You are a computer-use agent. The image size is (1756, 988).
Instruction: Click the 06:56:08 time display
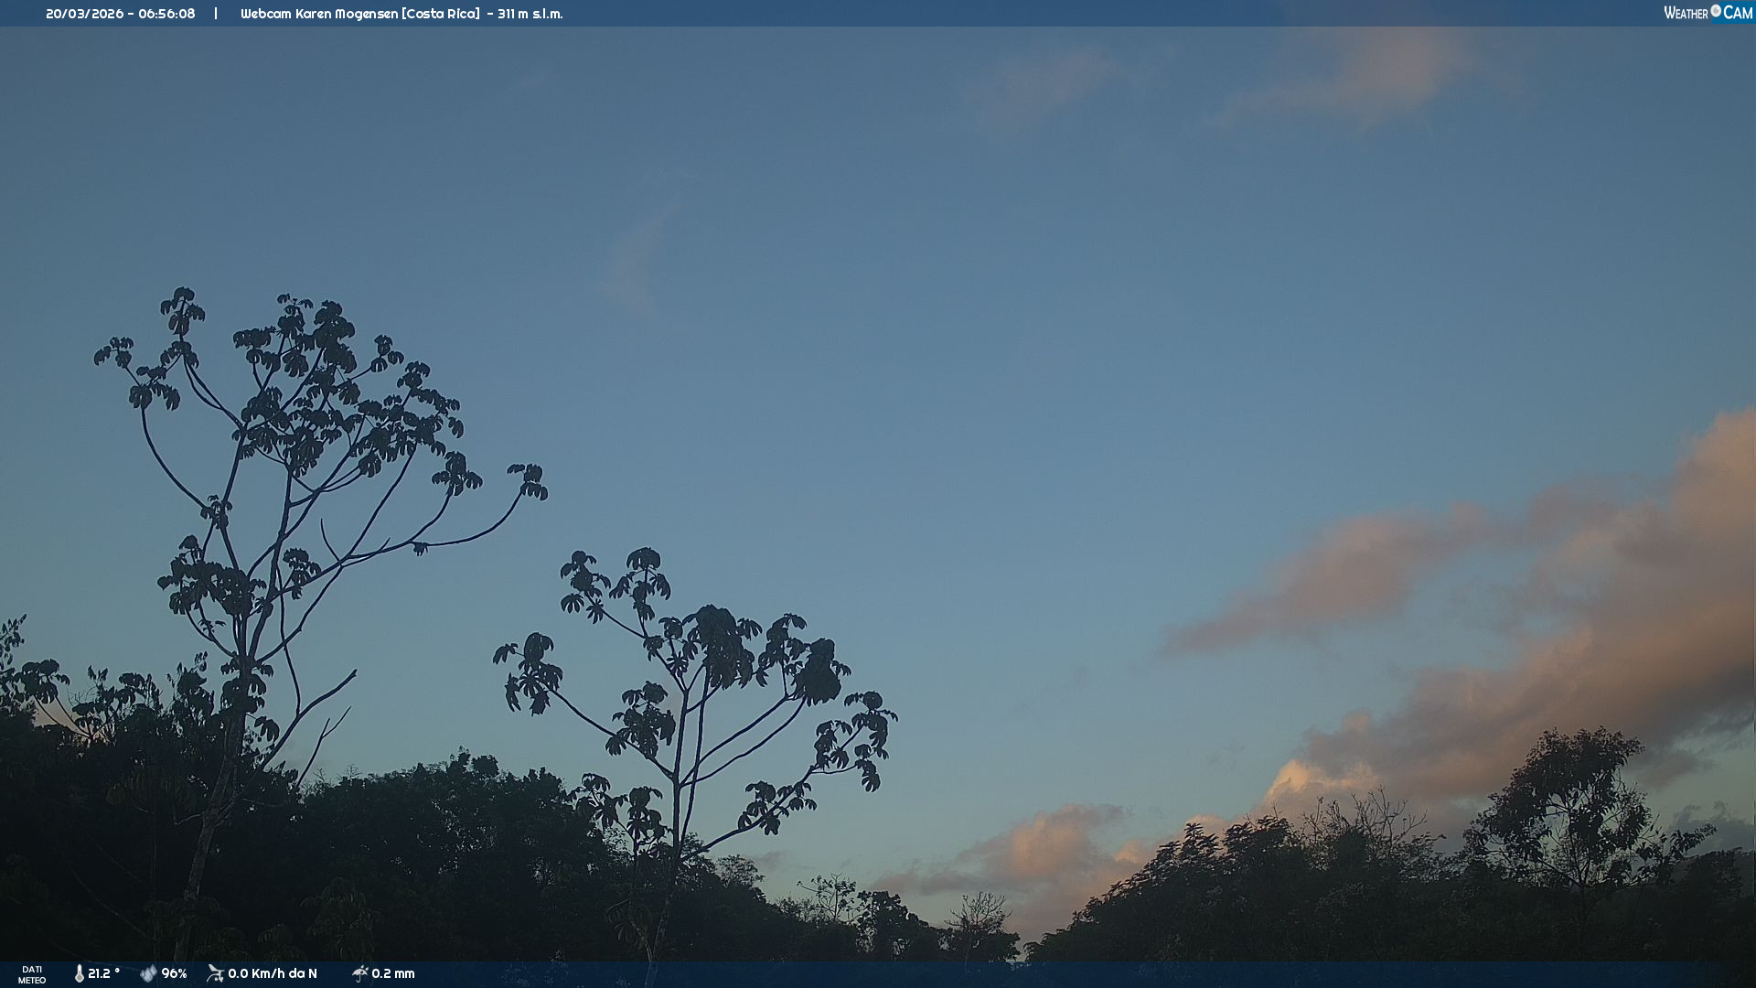click(x=166, y=14)
